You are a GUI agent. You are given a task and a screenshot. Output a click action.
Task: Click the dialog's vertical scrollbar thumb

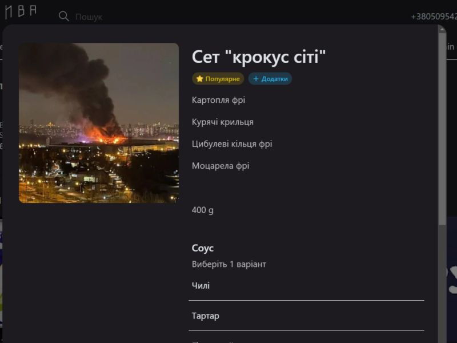(442, 129)
